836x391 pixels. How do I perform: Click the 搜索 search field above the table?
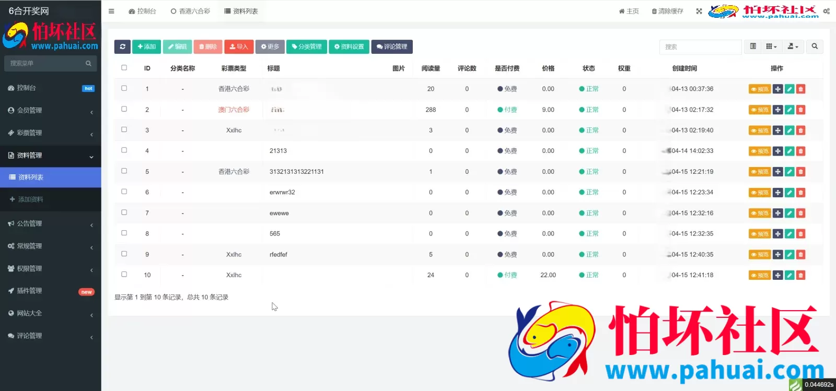pyautogui.click(x=700, y=46)
